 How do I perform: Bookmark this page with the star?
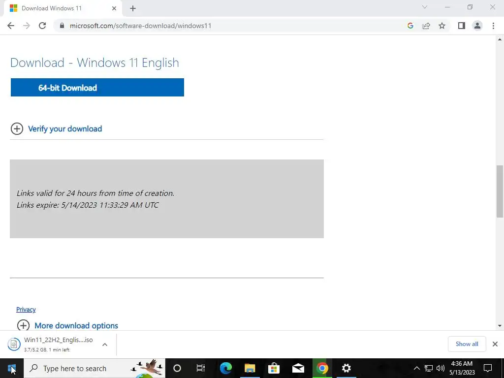tap(442, 26)
